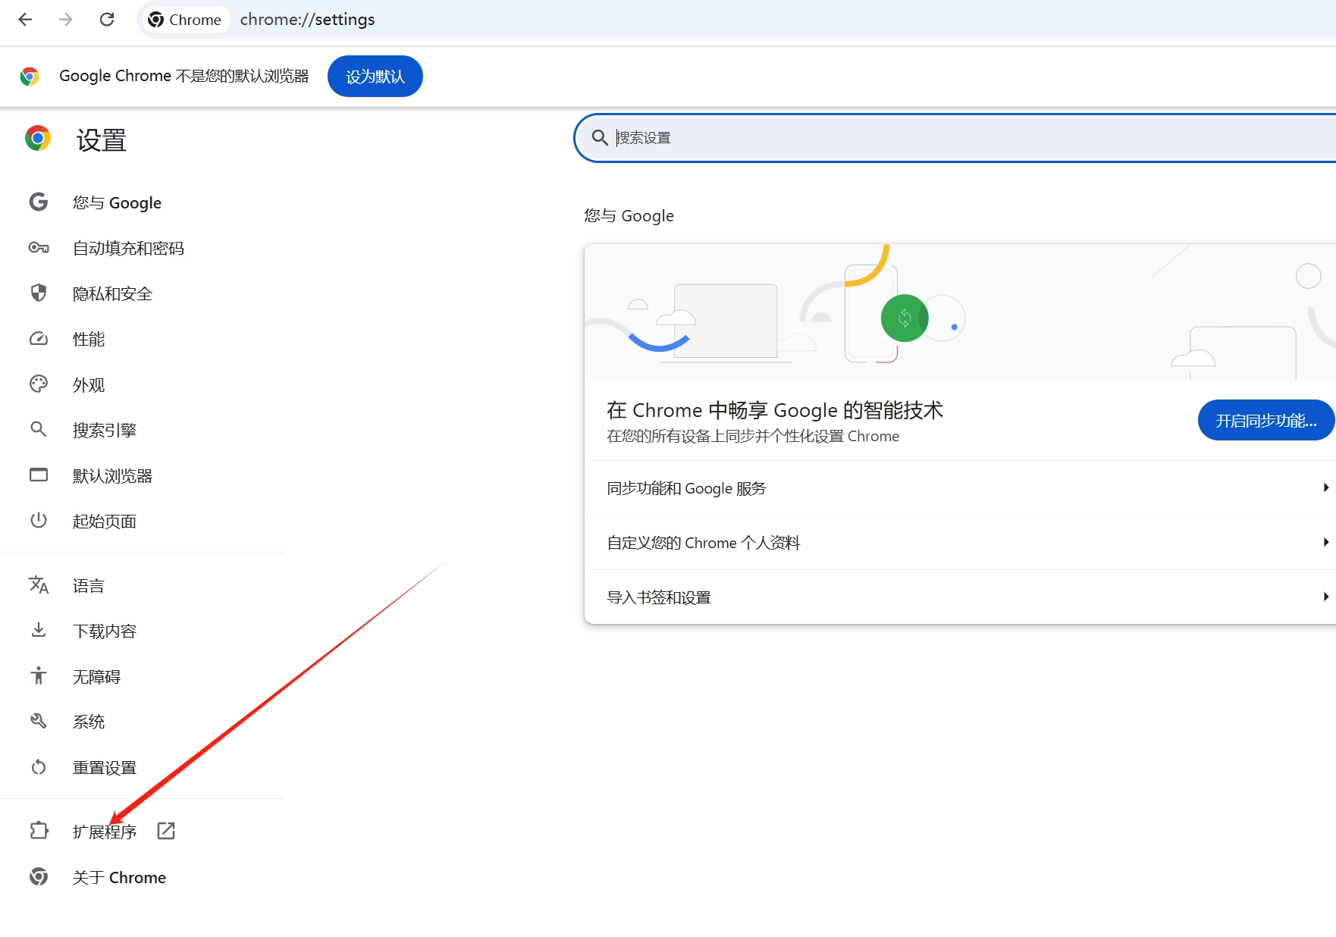Click the accessibility person icon
This screenshot has height=937, width=1336.
39,675
